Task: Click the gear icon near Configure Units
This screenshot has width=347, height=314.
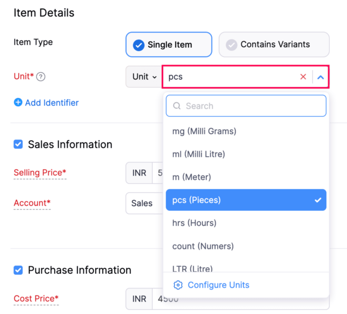Action: click(178, 285)
